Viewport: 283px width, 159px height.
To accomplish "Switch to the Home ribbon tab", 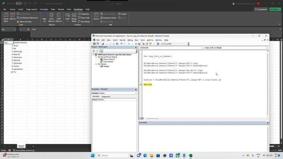I will click(x=12, y=9).
